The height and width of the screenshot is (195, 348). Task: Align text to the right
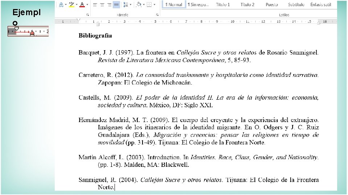point(109,5)
